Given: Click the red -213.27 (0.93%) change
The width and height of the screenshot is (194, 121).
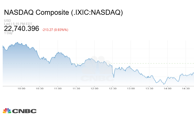Looking at the screenshot, I should pyautogui.click(x=55, y=30).
